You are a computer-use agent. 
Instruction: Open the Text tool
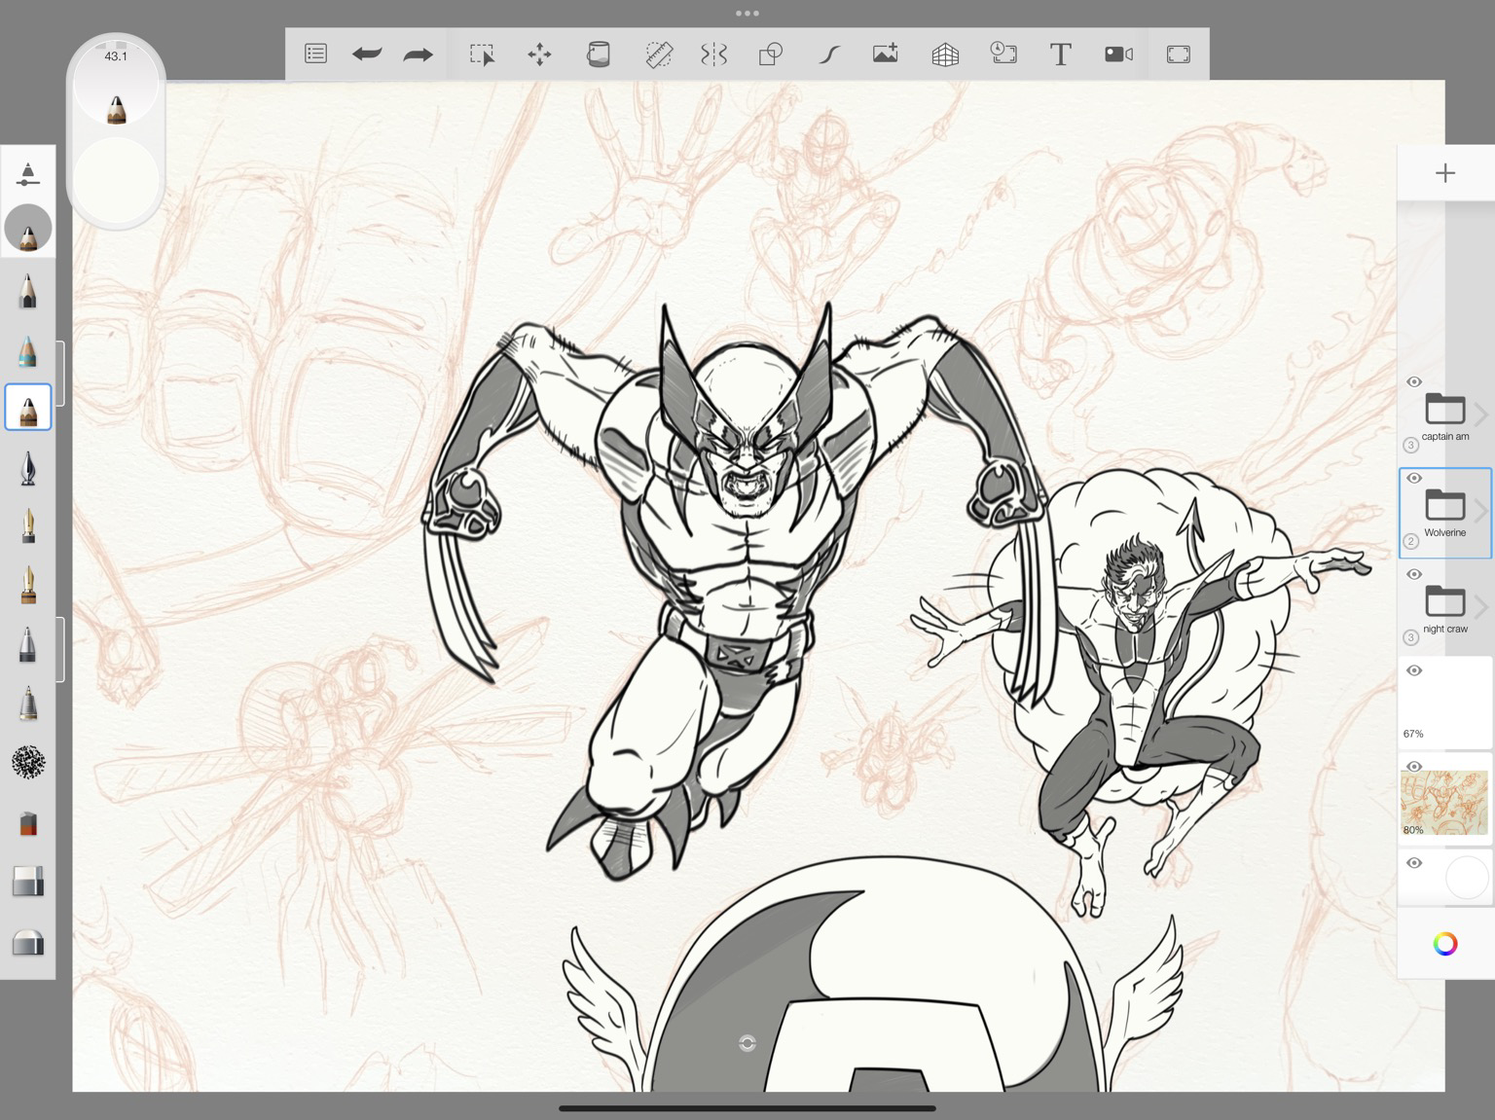(1060, 54)
